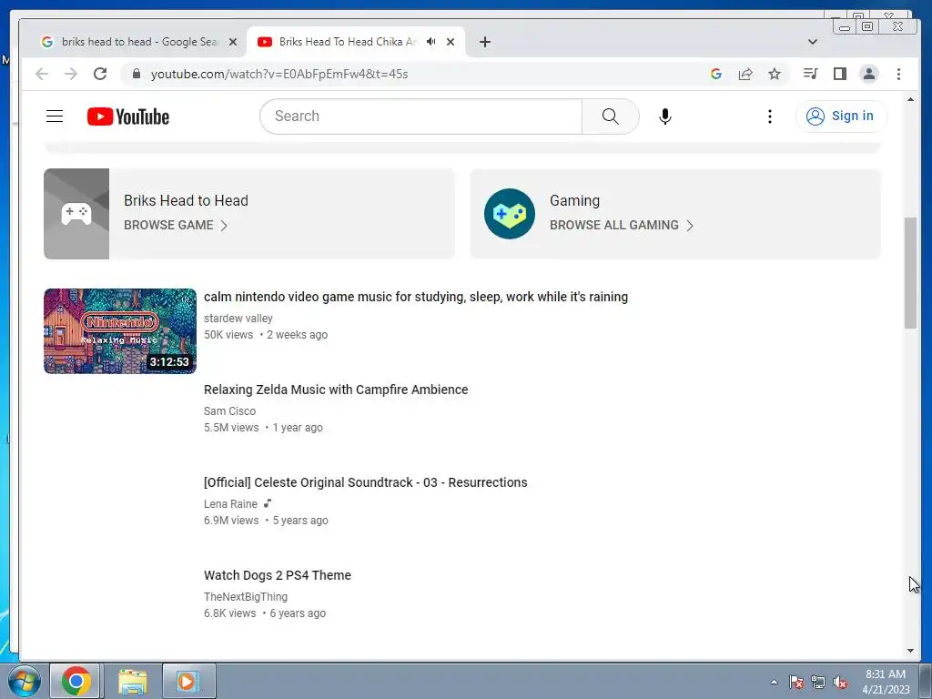932x699 pixels.
Task: Click the Action Center flag tray icon
Action: pyautogui.click(x=795, y=682)
